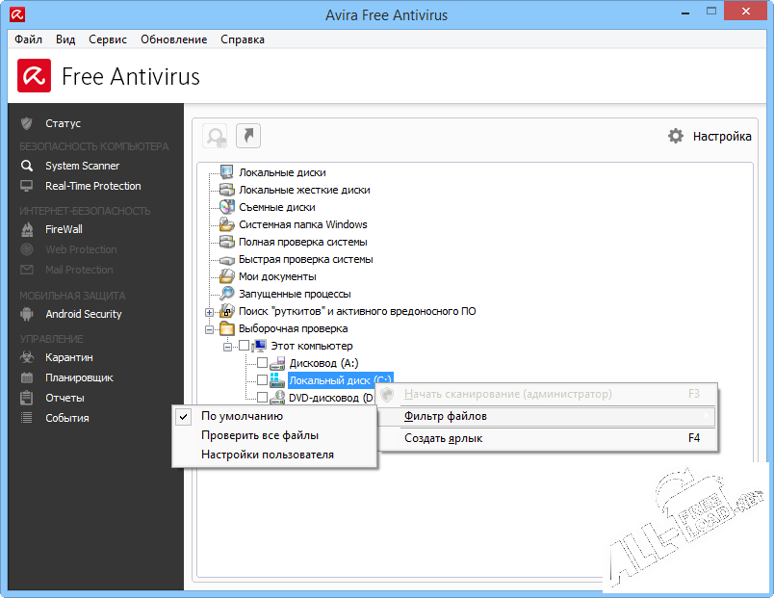Check the Дисковод (A:) checkbox
The height and width of the screenshot is (598, 774).
[262, 363]
